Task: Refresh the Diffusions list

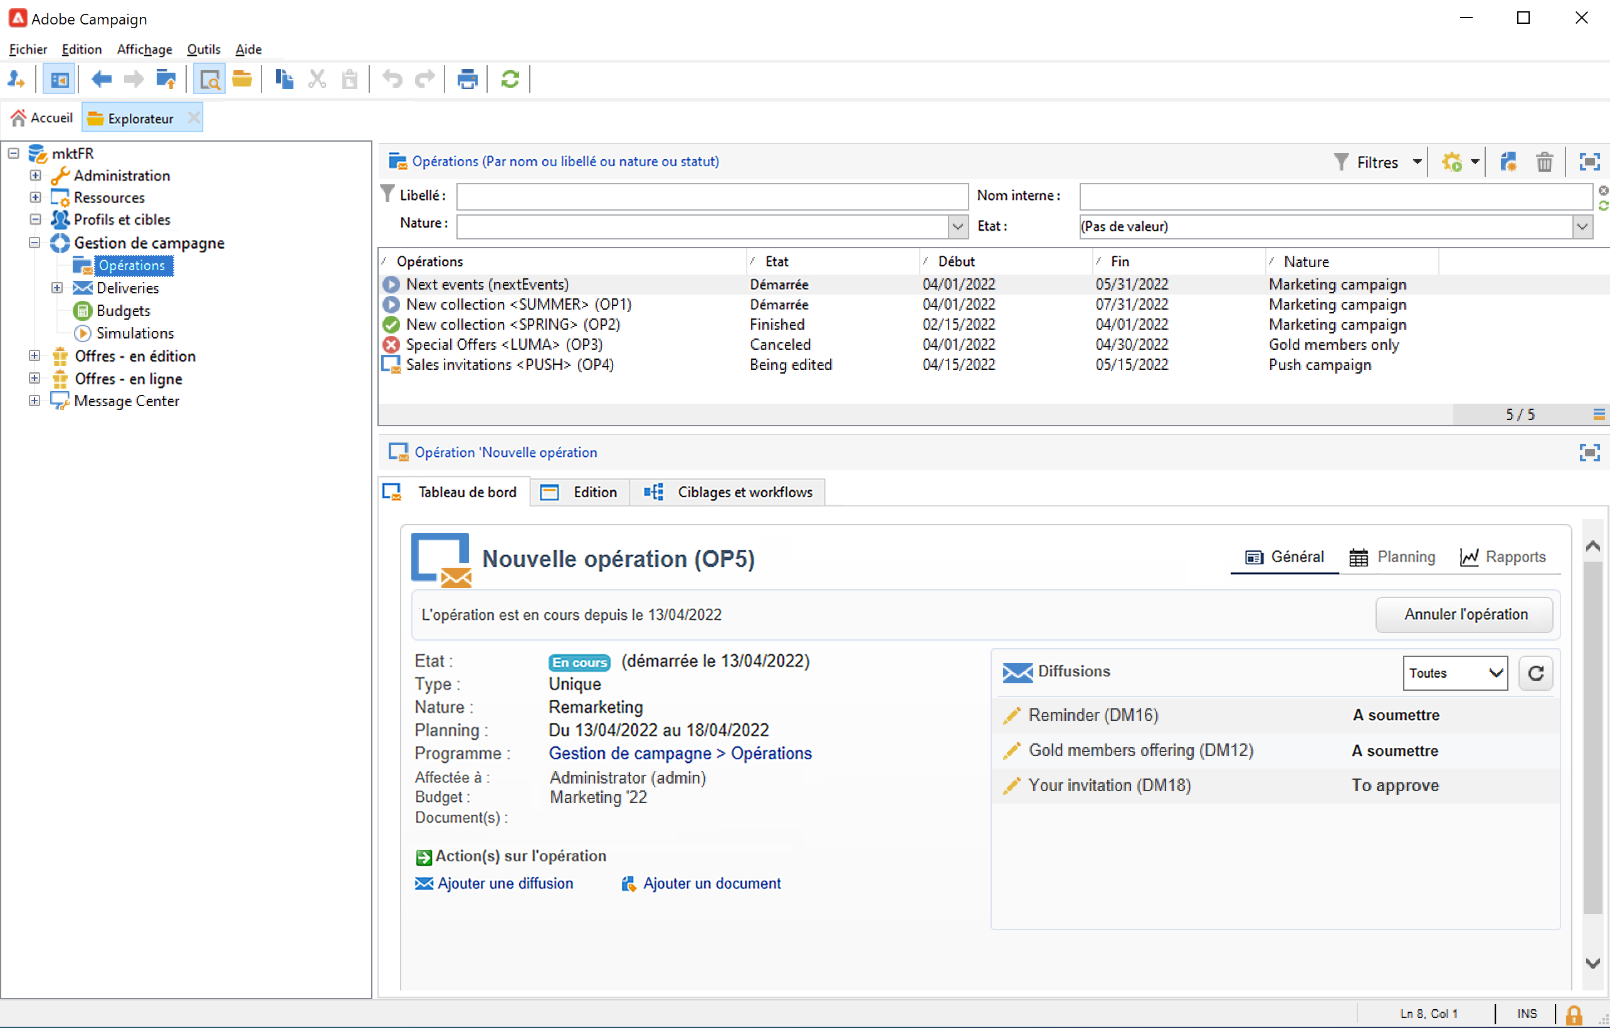Action: [1535, 673]
